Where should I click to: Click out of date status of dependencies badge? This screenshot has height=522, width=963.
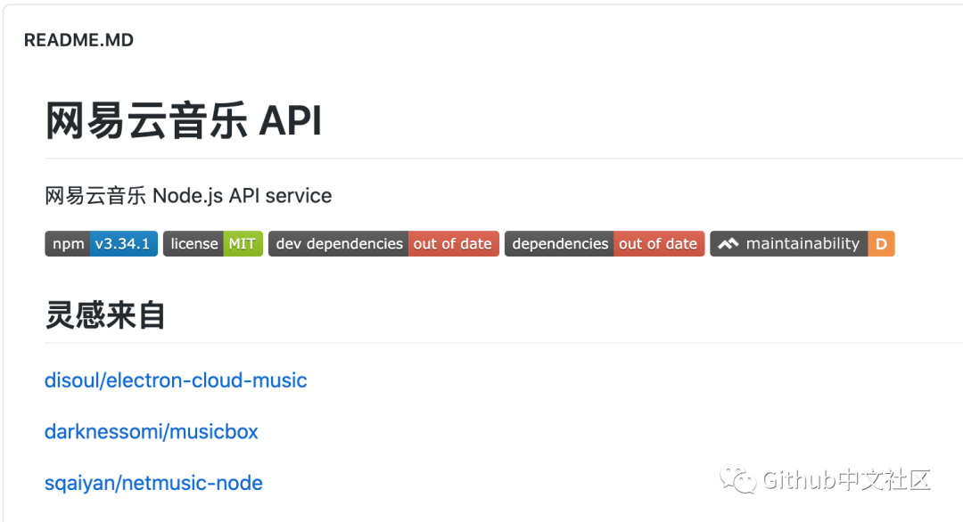tap(658, 244)
